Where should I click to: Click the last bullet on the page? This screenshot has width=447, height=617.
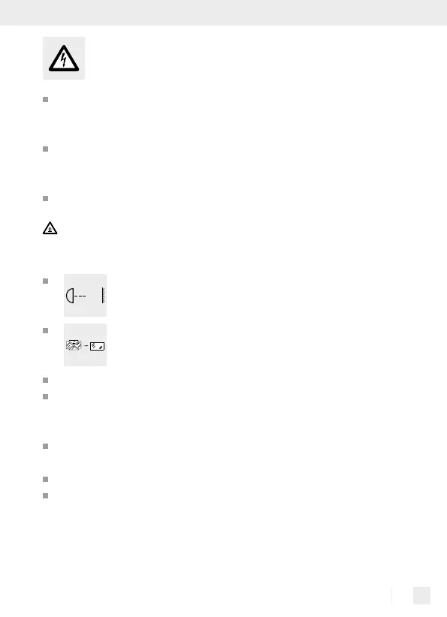click(x=45, y=496)
